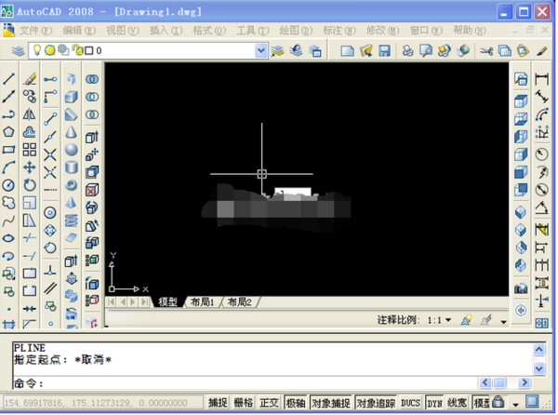This screenshot has height=415, width=558.
Task: Click the 命令: command line input
Action: tap(246, 383)
